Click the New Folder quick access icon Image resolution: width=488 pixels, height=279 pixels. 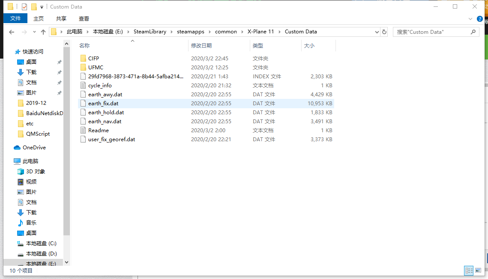pos(34,6)
